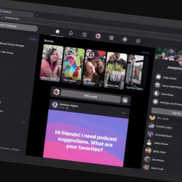Click the plus icon on Add to Story
The width and height of the screenshot is (182, 182).
pyautogui.click(x=48, y=50)
